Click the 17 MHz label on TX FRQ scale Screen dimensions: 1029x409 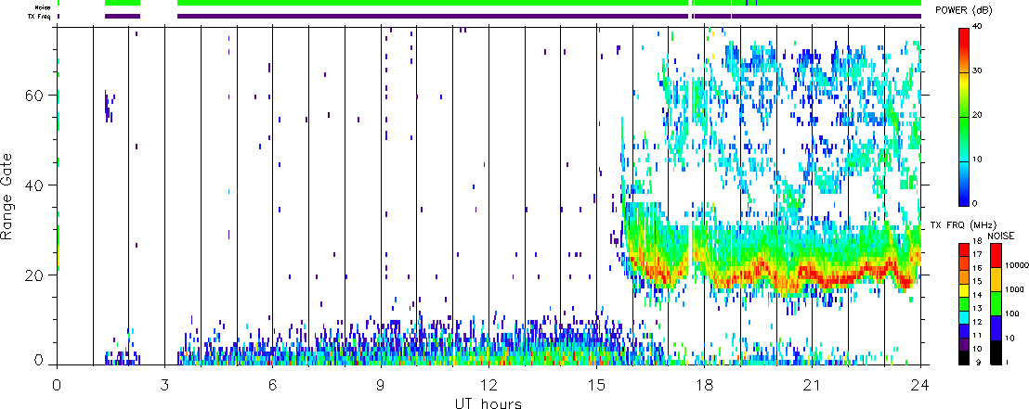click(x=978, y=254)
